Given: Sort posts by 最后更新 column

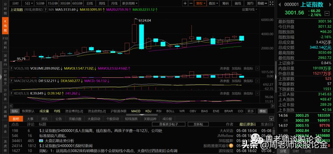Looking at the screenshot, I should [x=248, y=124].
